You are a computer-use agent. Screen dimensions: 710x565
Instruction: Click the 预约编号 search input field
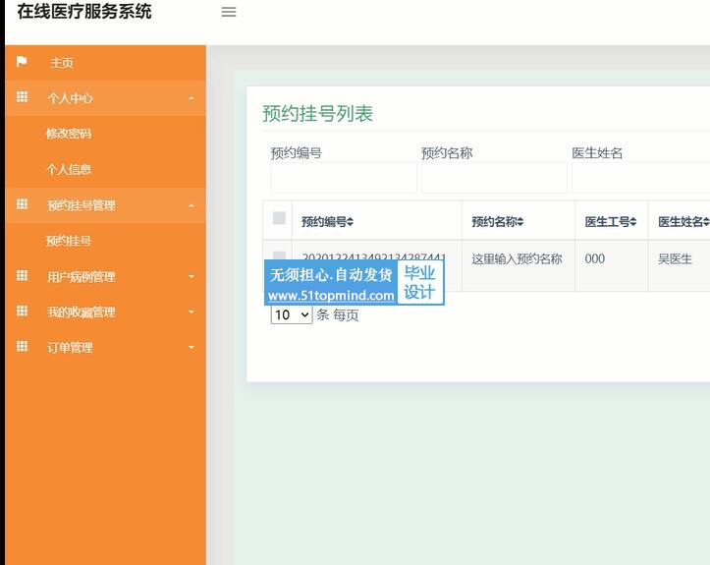pos(344,179)
